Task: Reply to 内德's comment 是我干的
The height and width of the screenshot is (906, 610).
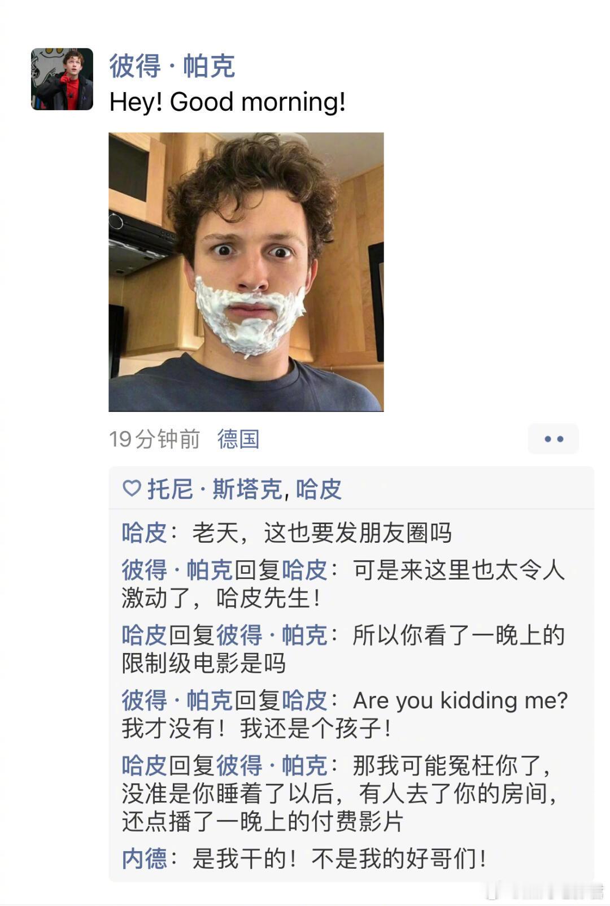Action: [339, 859]
